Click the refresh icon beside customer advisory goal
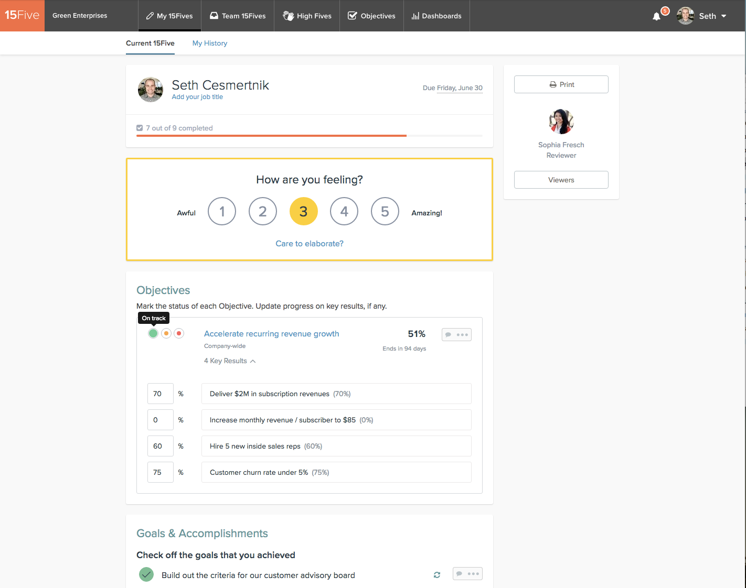Screen dimensions: 746x588 (x=437, y=575)
